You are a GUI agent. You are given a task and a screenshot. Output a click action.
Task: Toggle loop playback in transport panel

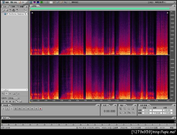(x=20, y=109)
